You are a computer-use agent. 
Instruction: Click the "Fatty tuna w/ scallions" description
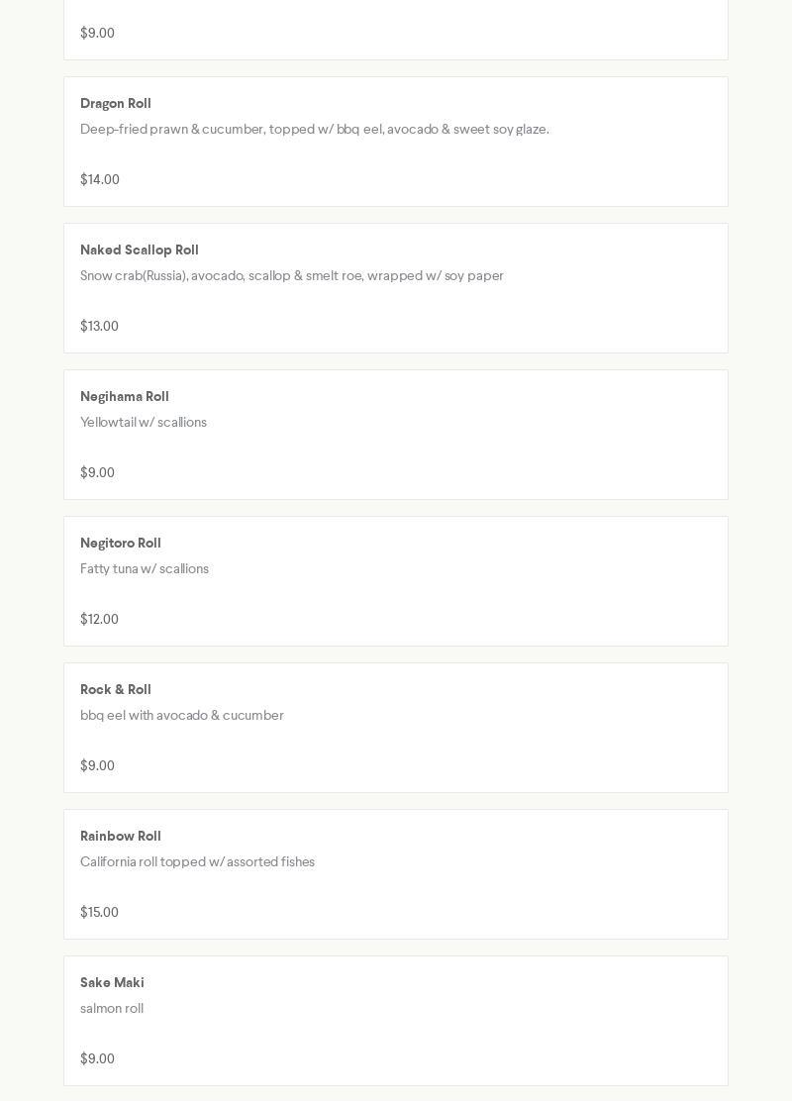point(145,569)
